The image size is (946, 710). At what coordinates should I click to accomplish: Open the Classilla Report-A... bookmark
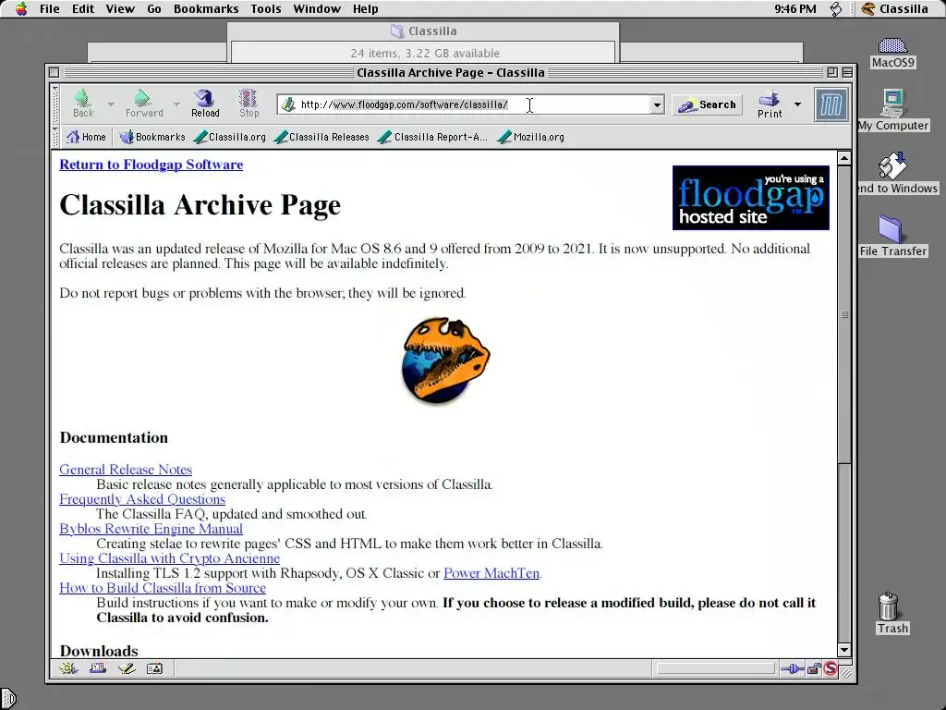coord(432,137)
